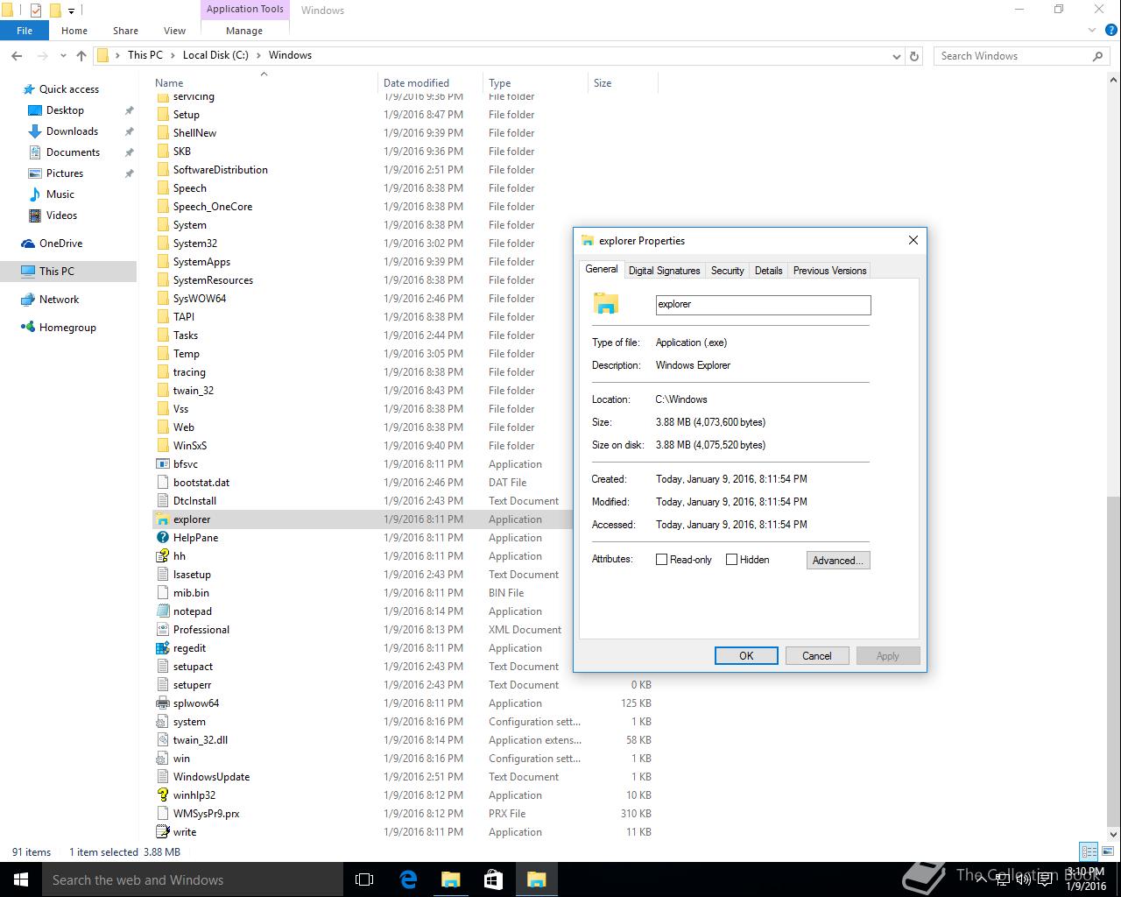Select the splwow64 printer icon
This screenshot has width=1121, height=897.
click(x=162, y=703)
